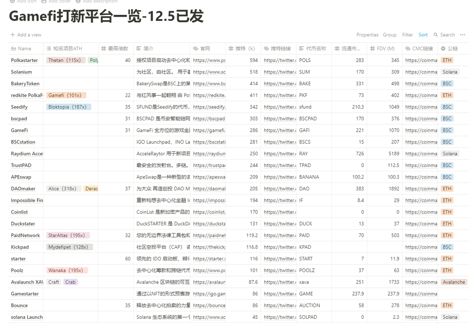
Task: Open the 推特链接 column header
Action: 279,48
